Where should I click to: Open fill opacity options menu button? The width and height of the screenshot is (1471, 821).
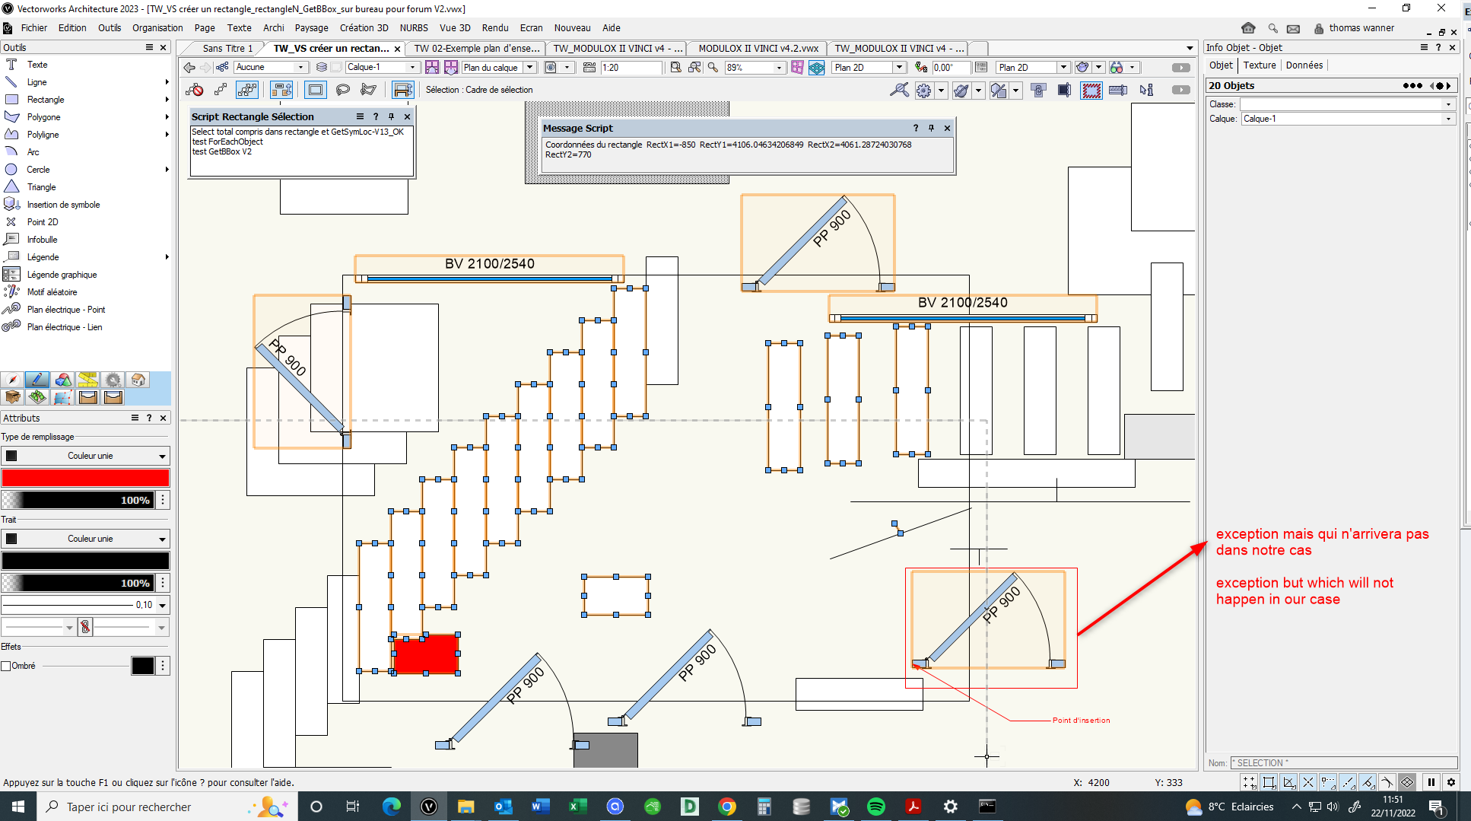(163, 500)
